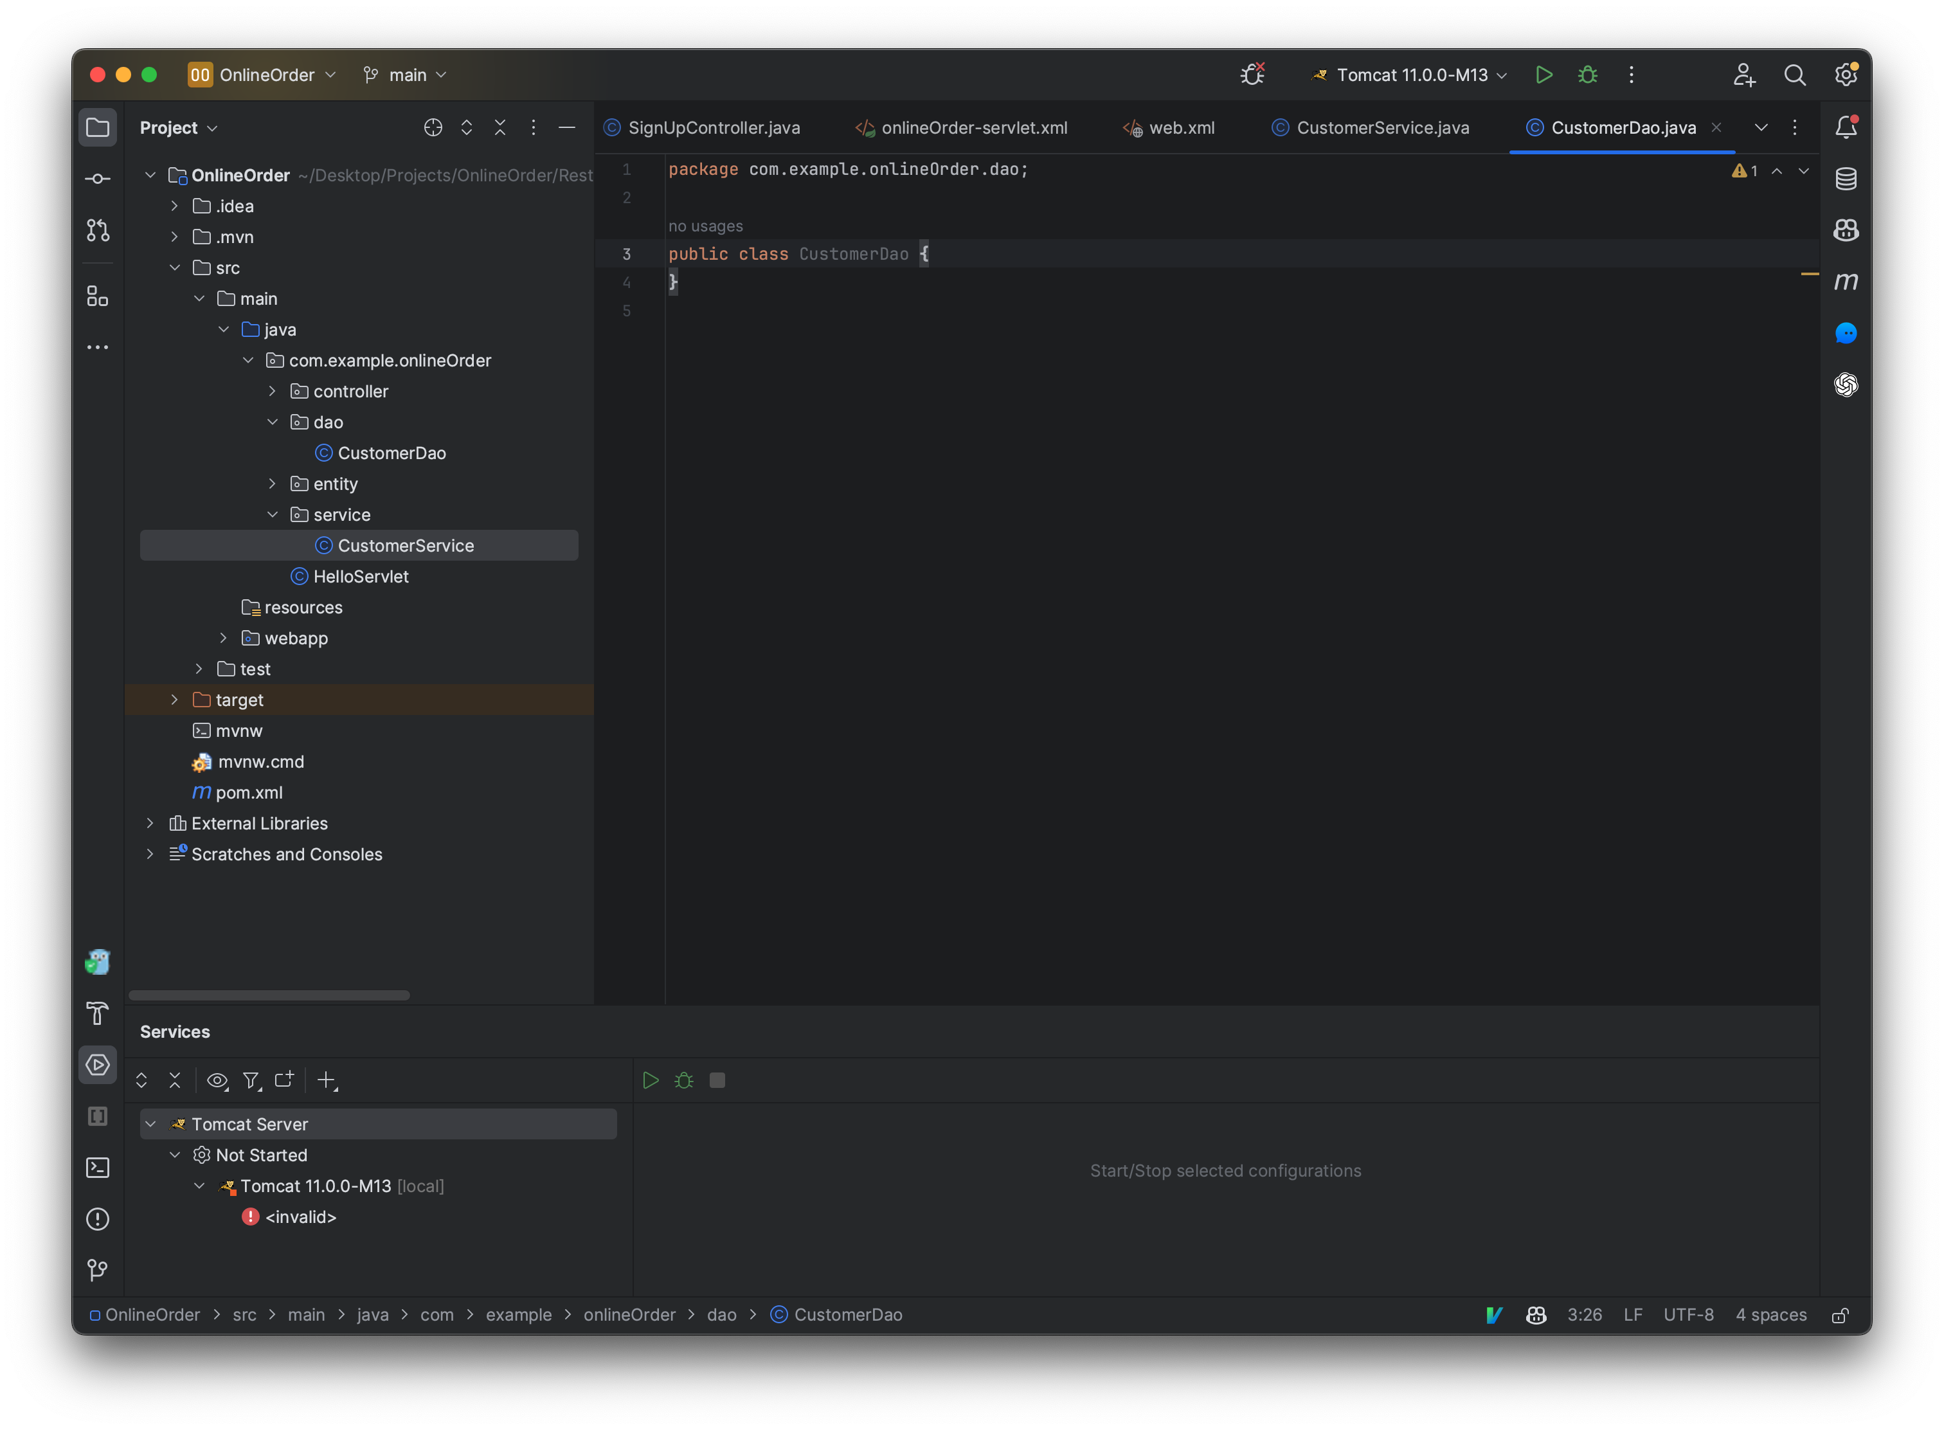Toggle the read-only lock in status bar
Screen dimensions: 1944x1430
tap(1840, 1315)
